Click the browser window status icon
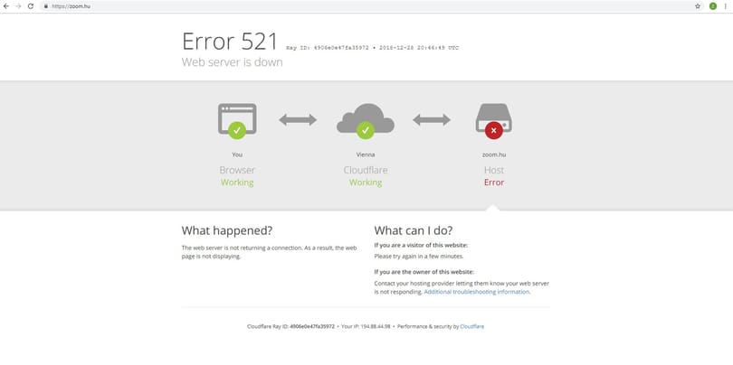This screenshot has width=733, height=365. point(237,121)
